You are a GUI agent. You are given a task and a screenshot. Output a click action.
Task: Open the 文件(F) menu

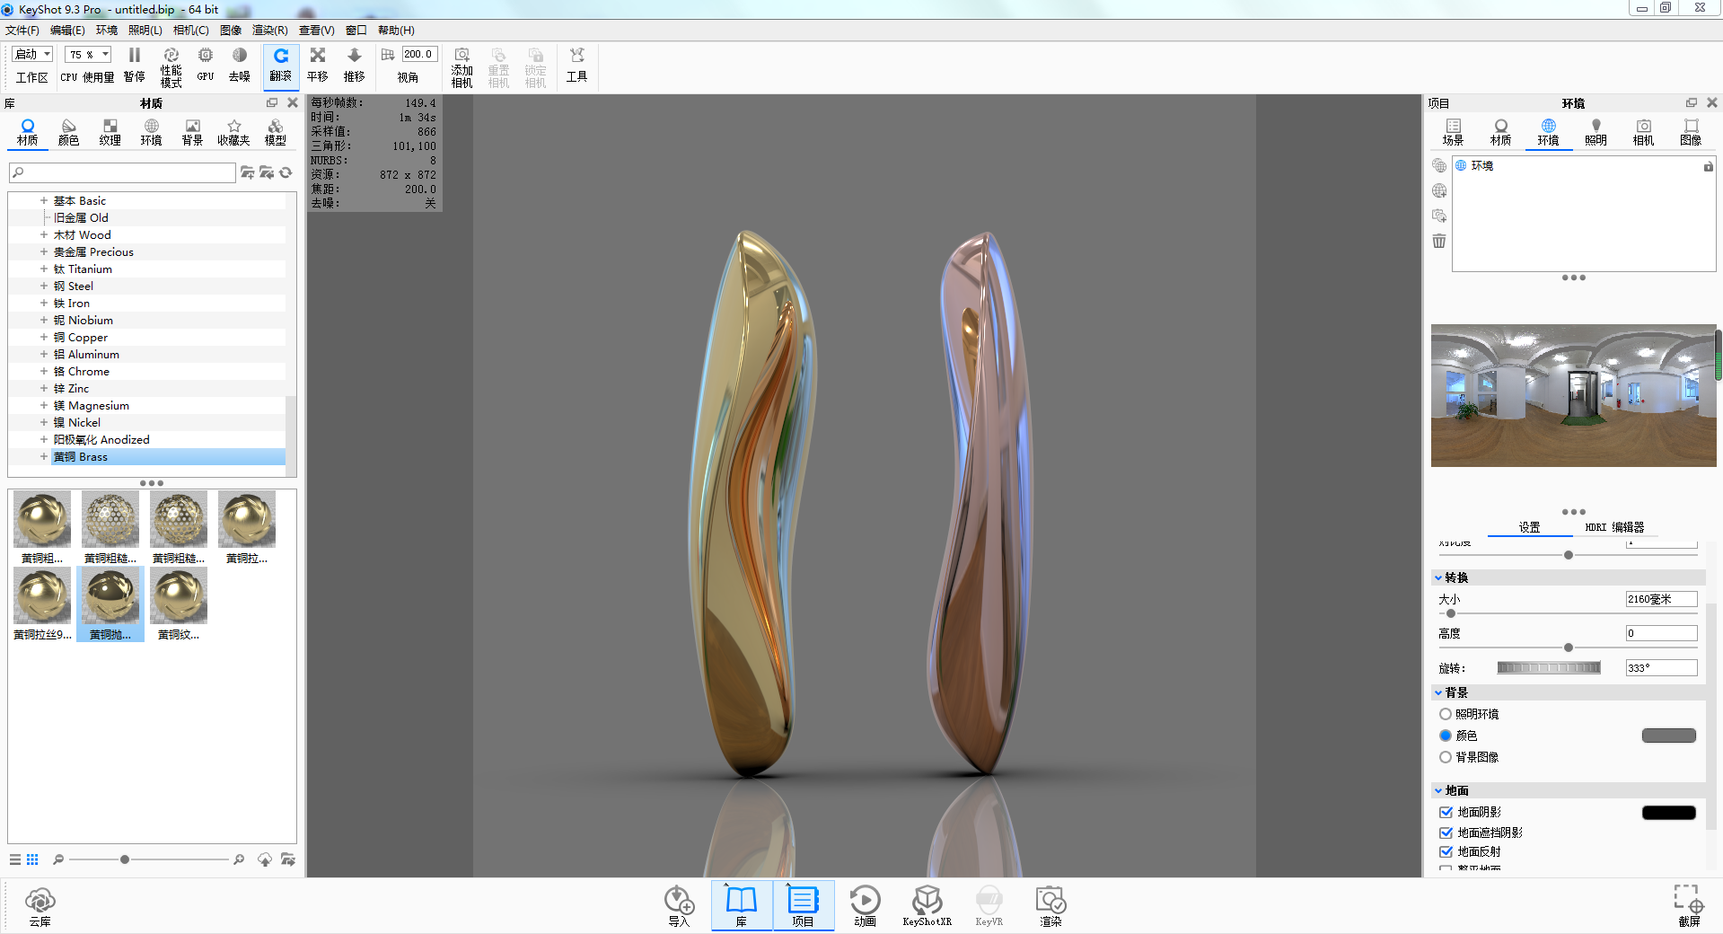22,31
